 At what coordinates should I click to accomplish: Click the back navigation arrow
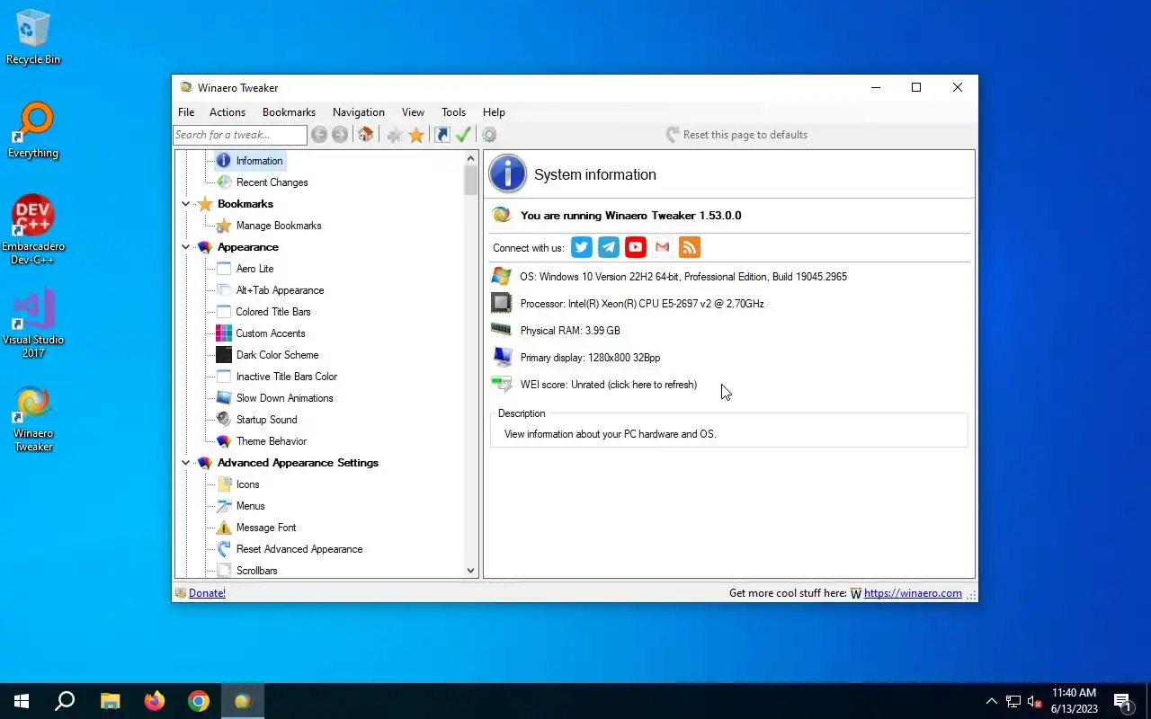[319, 135]
